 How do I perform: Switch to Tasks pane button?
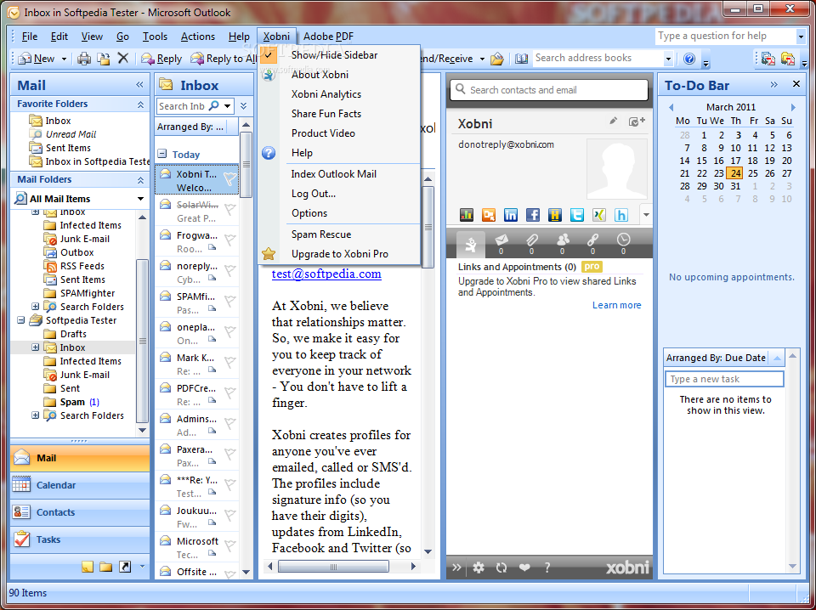pyautogui.click(x=80, y=539)
